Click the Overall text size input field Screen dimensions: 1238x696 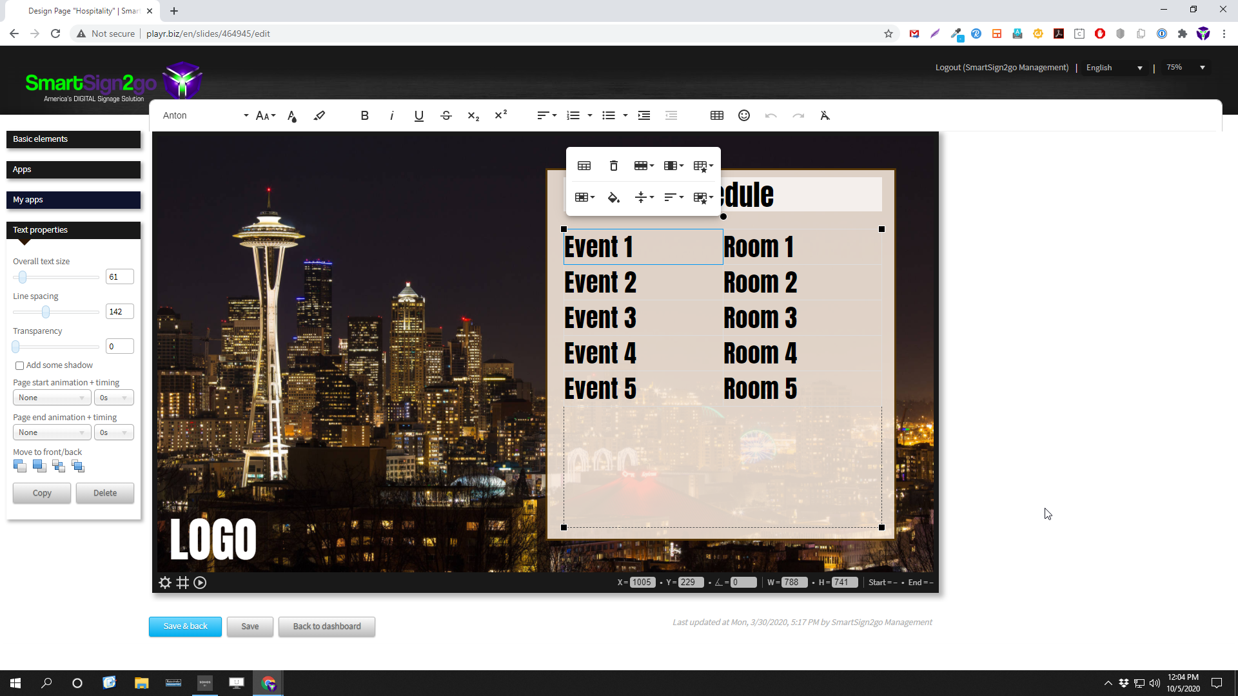[119, 277]
